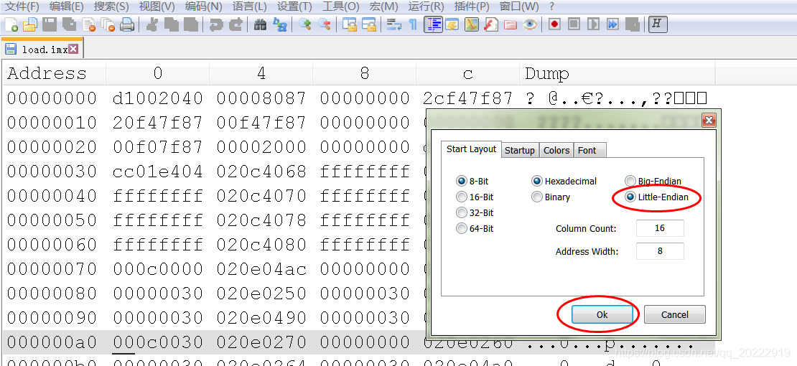Viewport: 797px width, 366px height.
Task: Switch to the Start Layout tab
Action: [x=471, y=149]
